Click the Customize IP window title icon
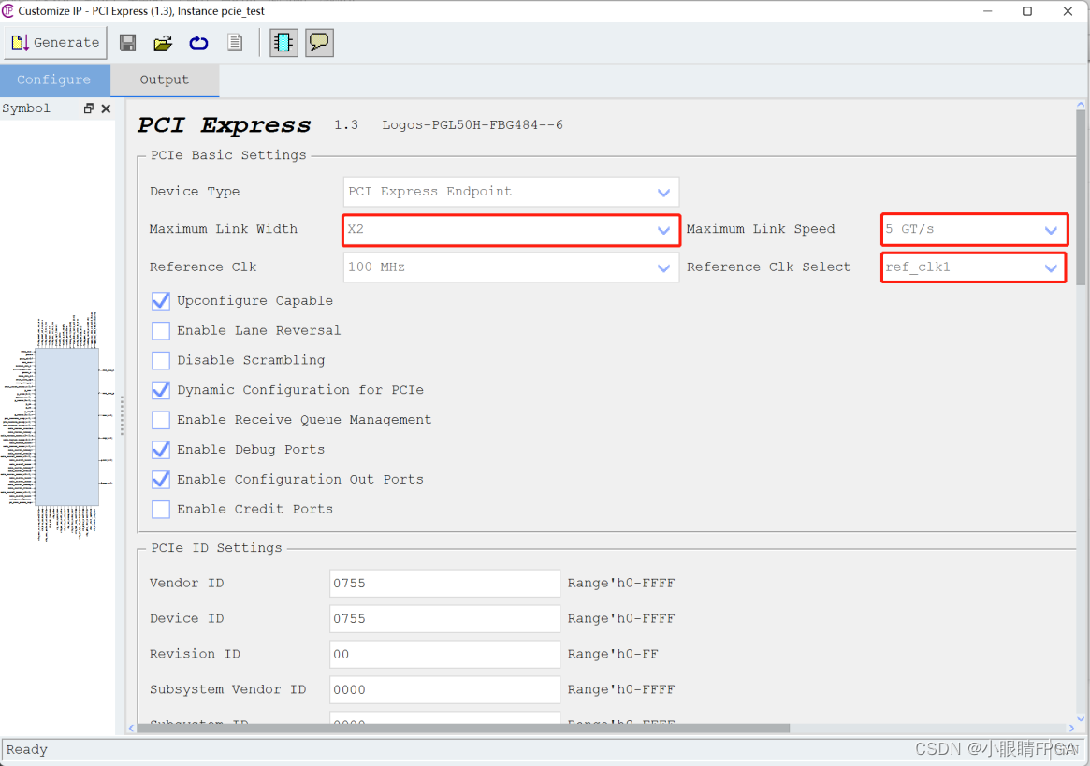Image resolution: width=1090 pixels, height=766 pixels. 7,11
